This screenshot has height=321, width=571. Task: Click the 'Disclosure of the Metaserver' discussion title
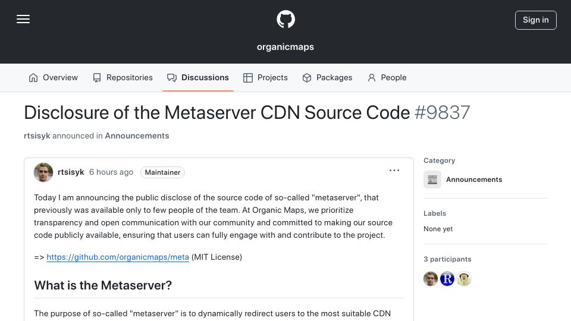tap(217, 112)
